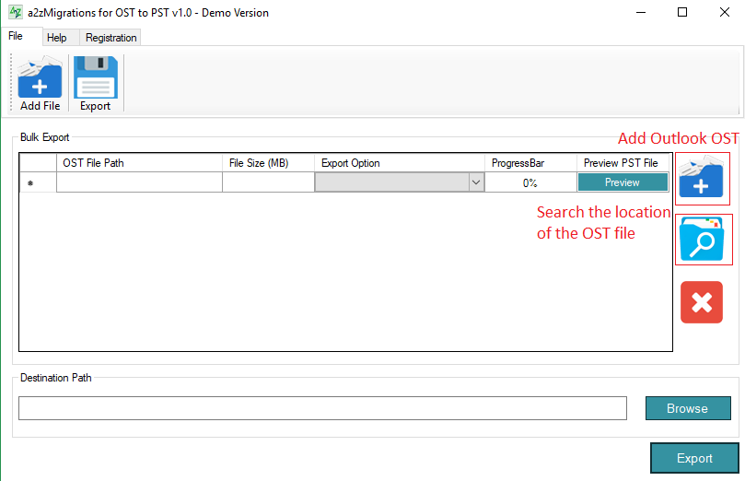This screenshot has height=481, width=745.
Task: Select the OST File Path cell
Action: coord(139,182)
